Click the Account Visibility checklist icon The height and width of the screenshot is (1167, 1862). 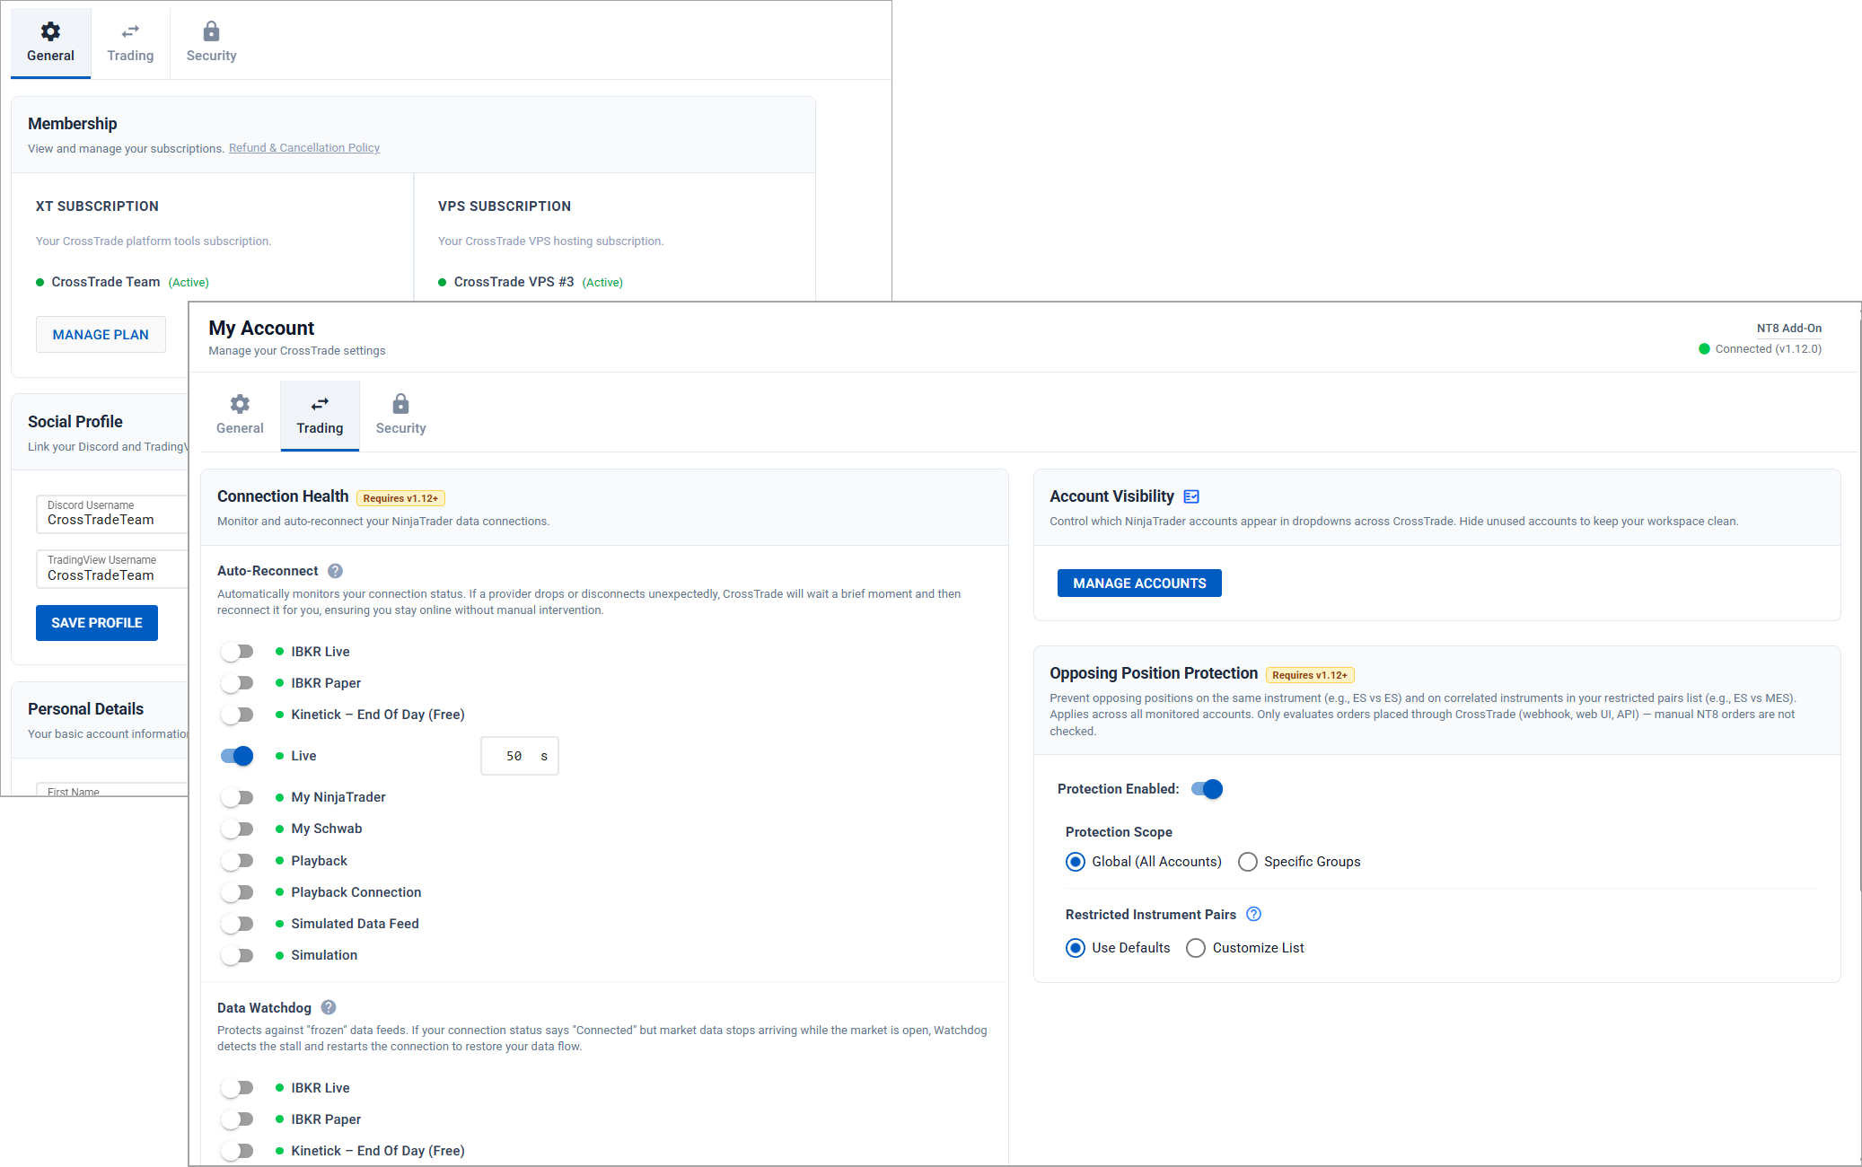tap(1191, 496)
